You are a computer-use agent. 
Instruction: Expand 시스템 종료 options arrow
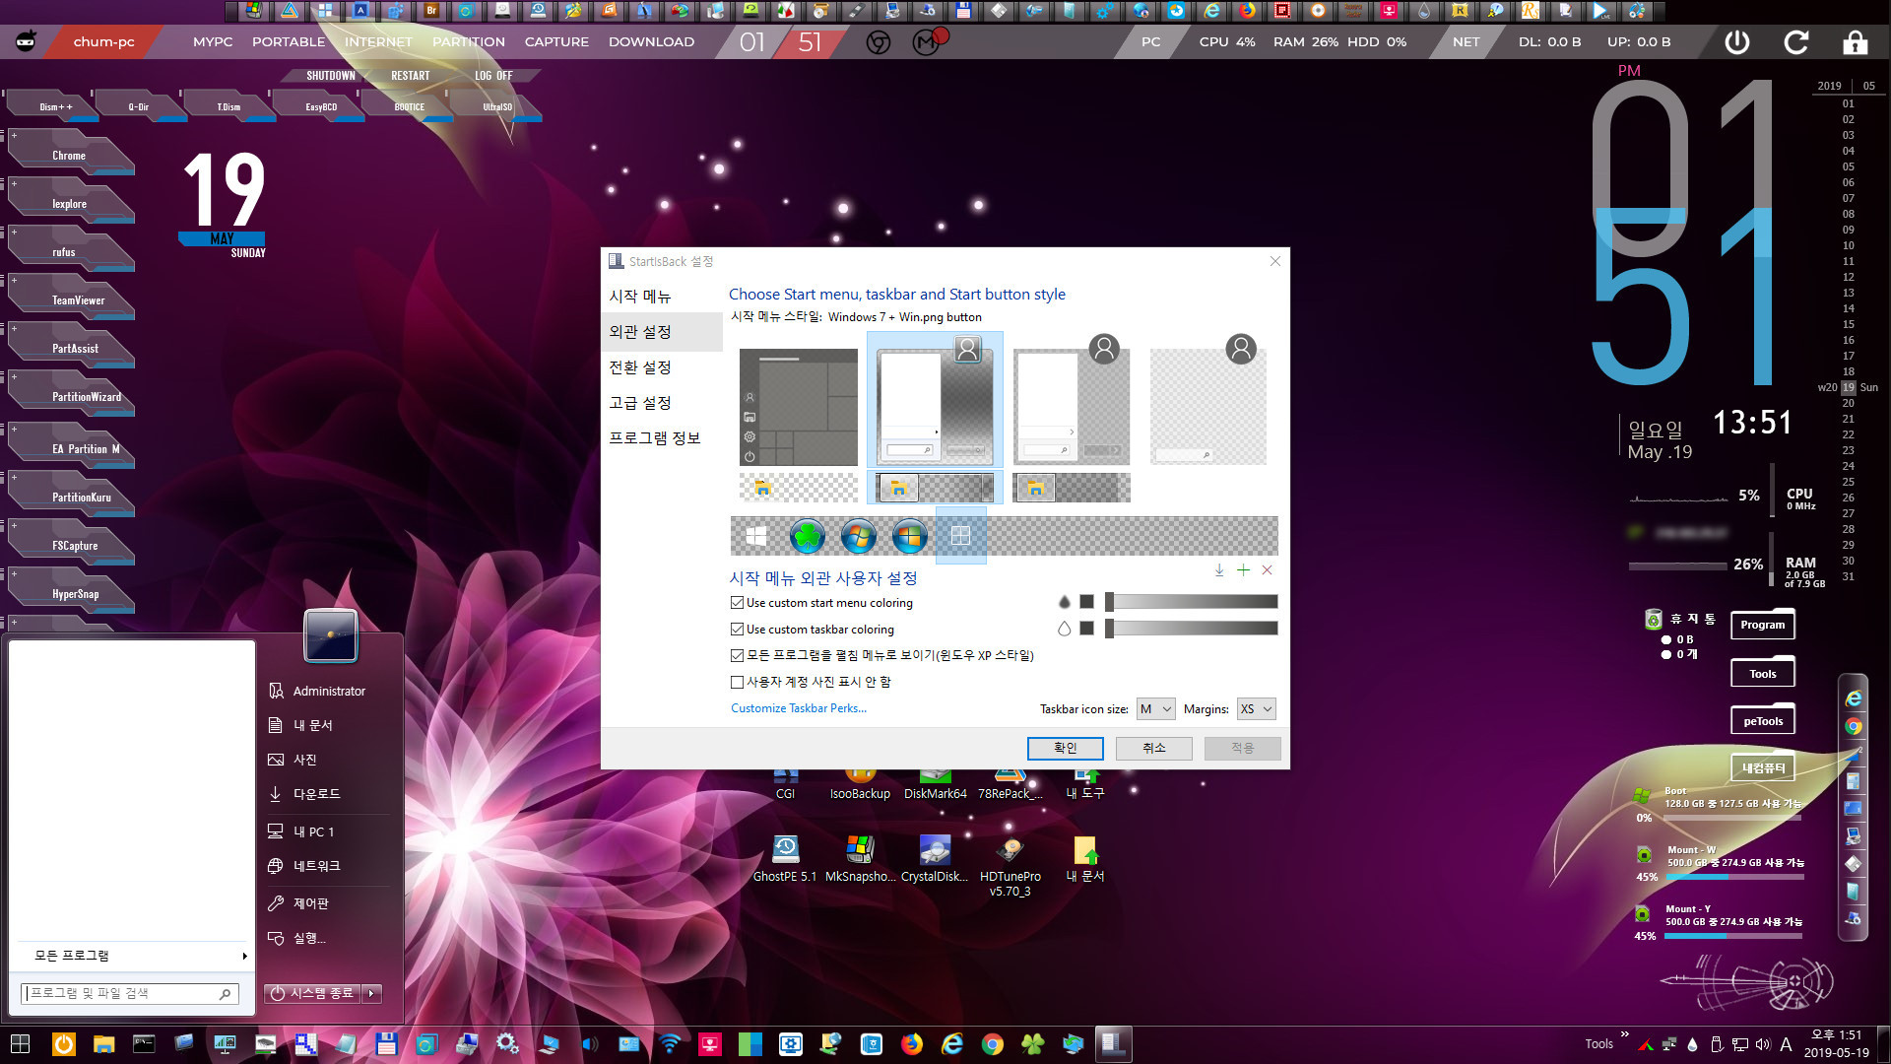376,994
